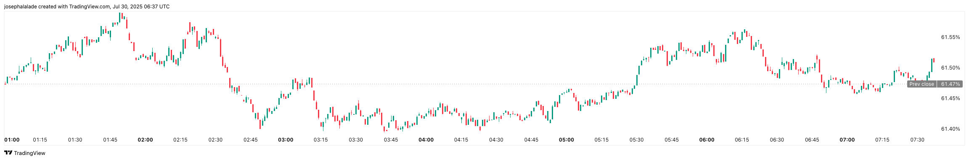Click the 61.45% price axis label
The width and height of the screenshot is (969, 160).
950,98
